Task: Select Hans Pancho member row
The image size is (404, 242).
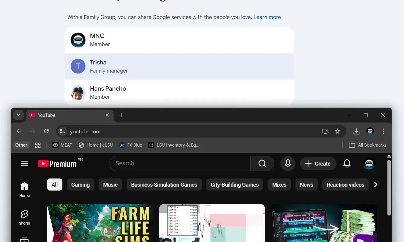Action: pyautogui.click(x=179, y=92)
